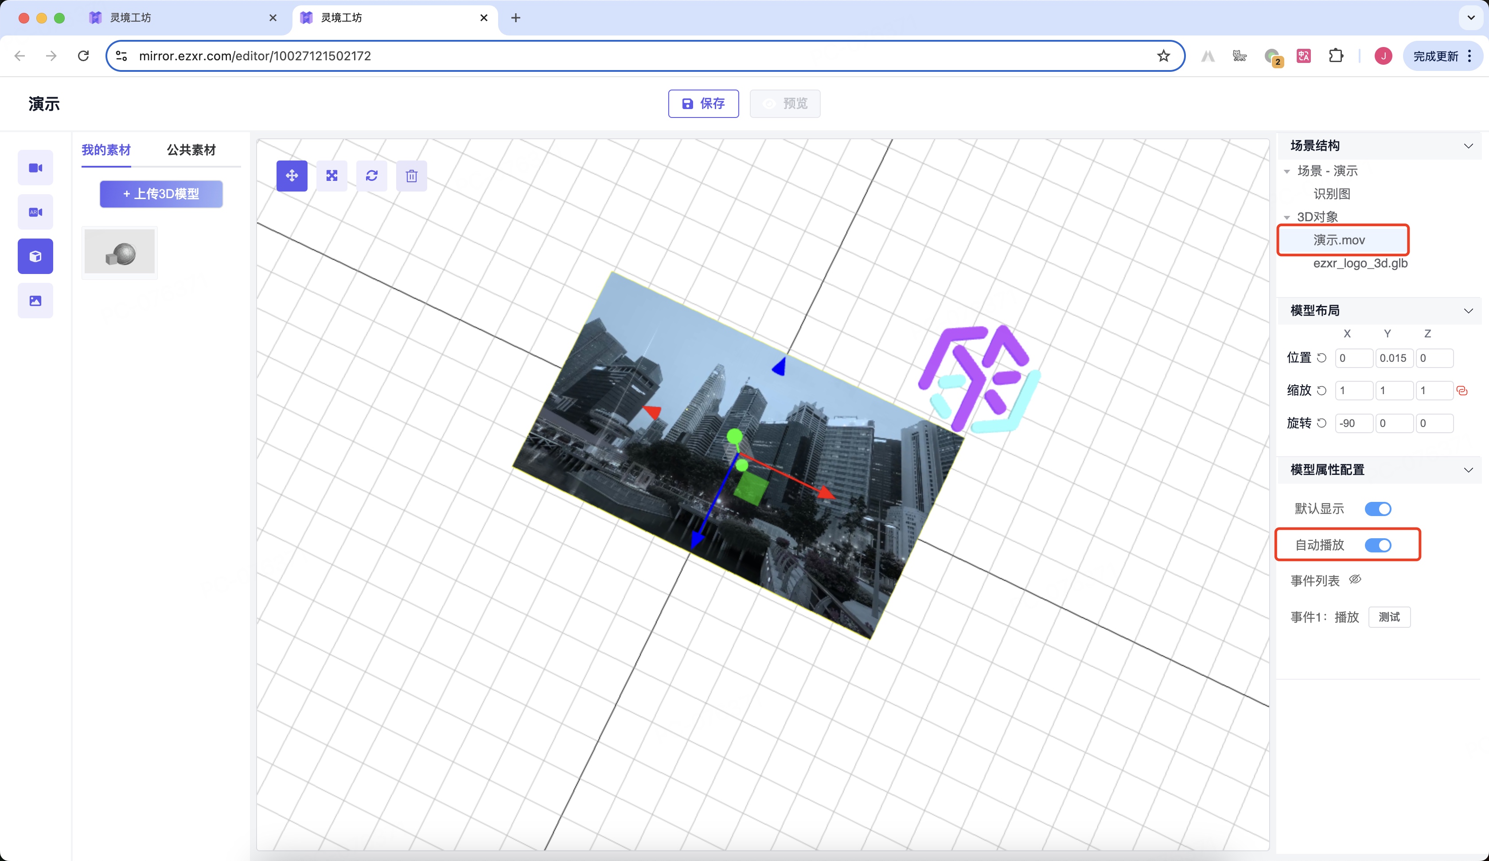This screenshot has height=861, width=1489.
Task: Open the translate extension icon
Action: (1304, 55)
